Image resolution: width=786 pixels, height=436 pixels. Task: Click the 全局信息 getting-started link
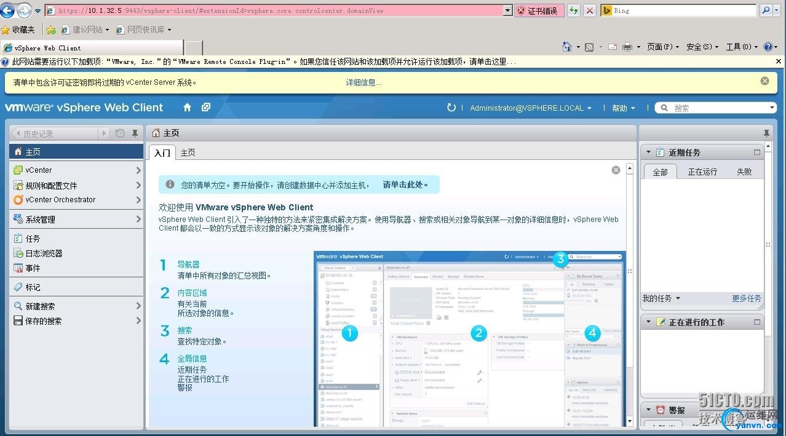coord(192,359)
